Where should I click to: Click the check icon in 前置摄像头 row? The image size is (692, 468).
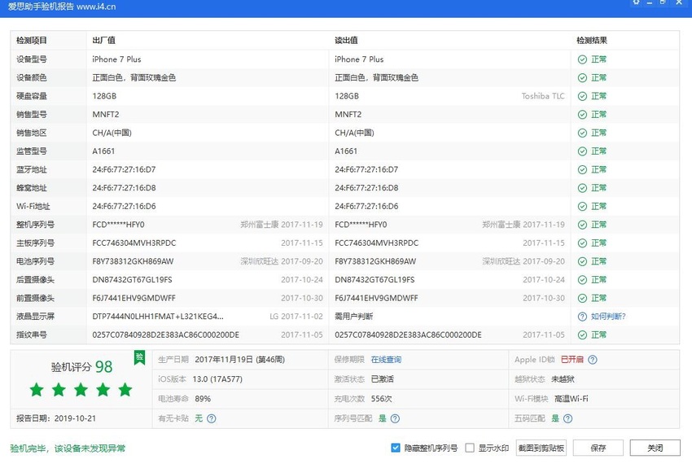coord(582,299)
